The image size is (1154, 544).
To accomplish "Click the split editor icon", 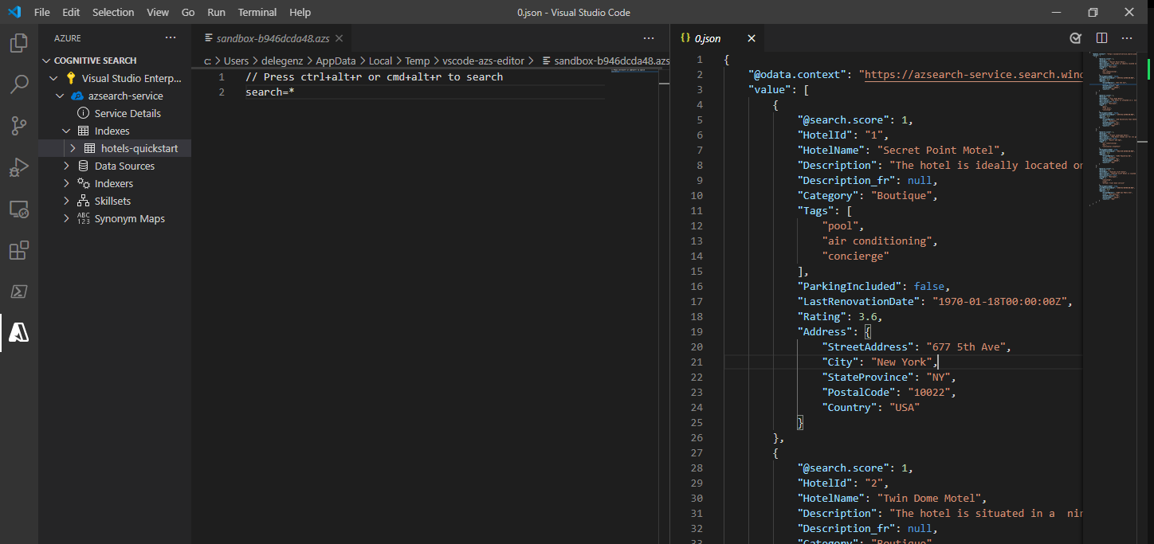I will tap(1101, 38).
